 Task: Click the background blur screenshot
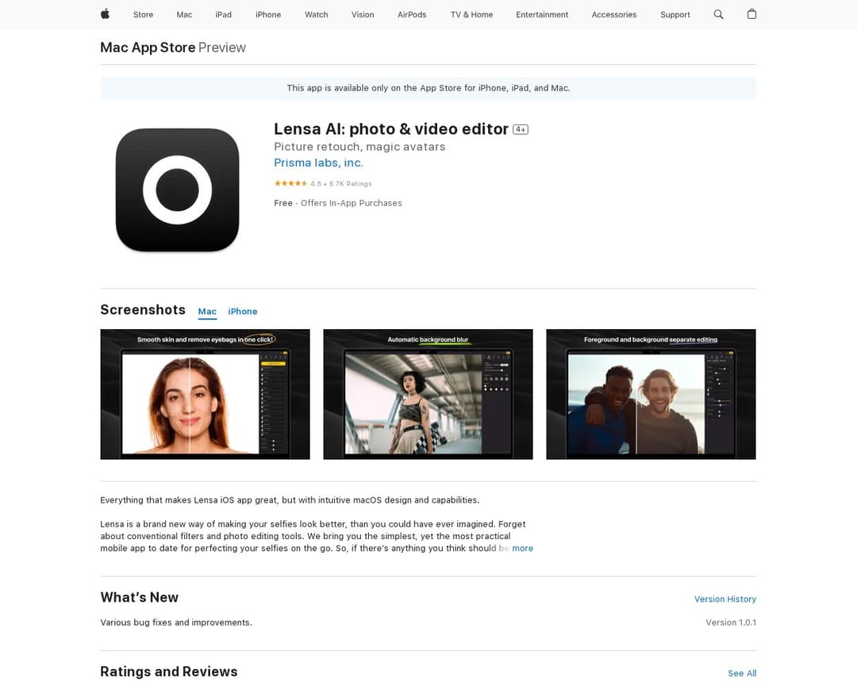(428, 394)
